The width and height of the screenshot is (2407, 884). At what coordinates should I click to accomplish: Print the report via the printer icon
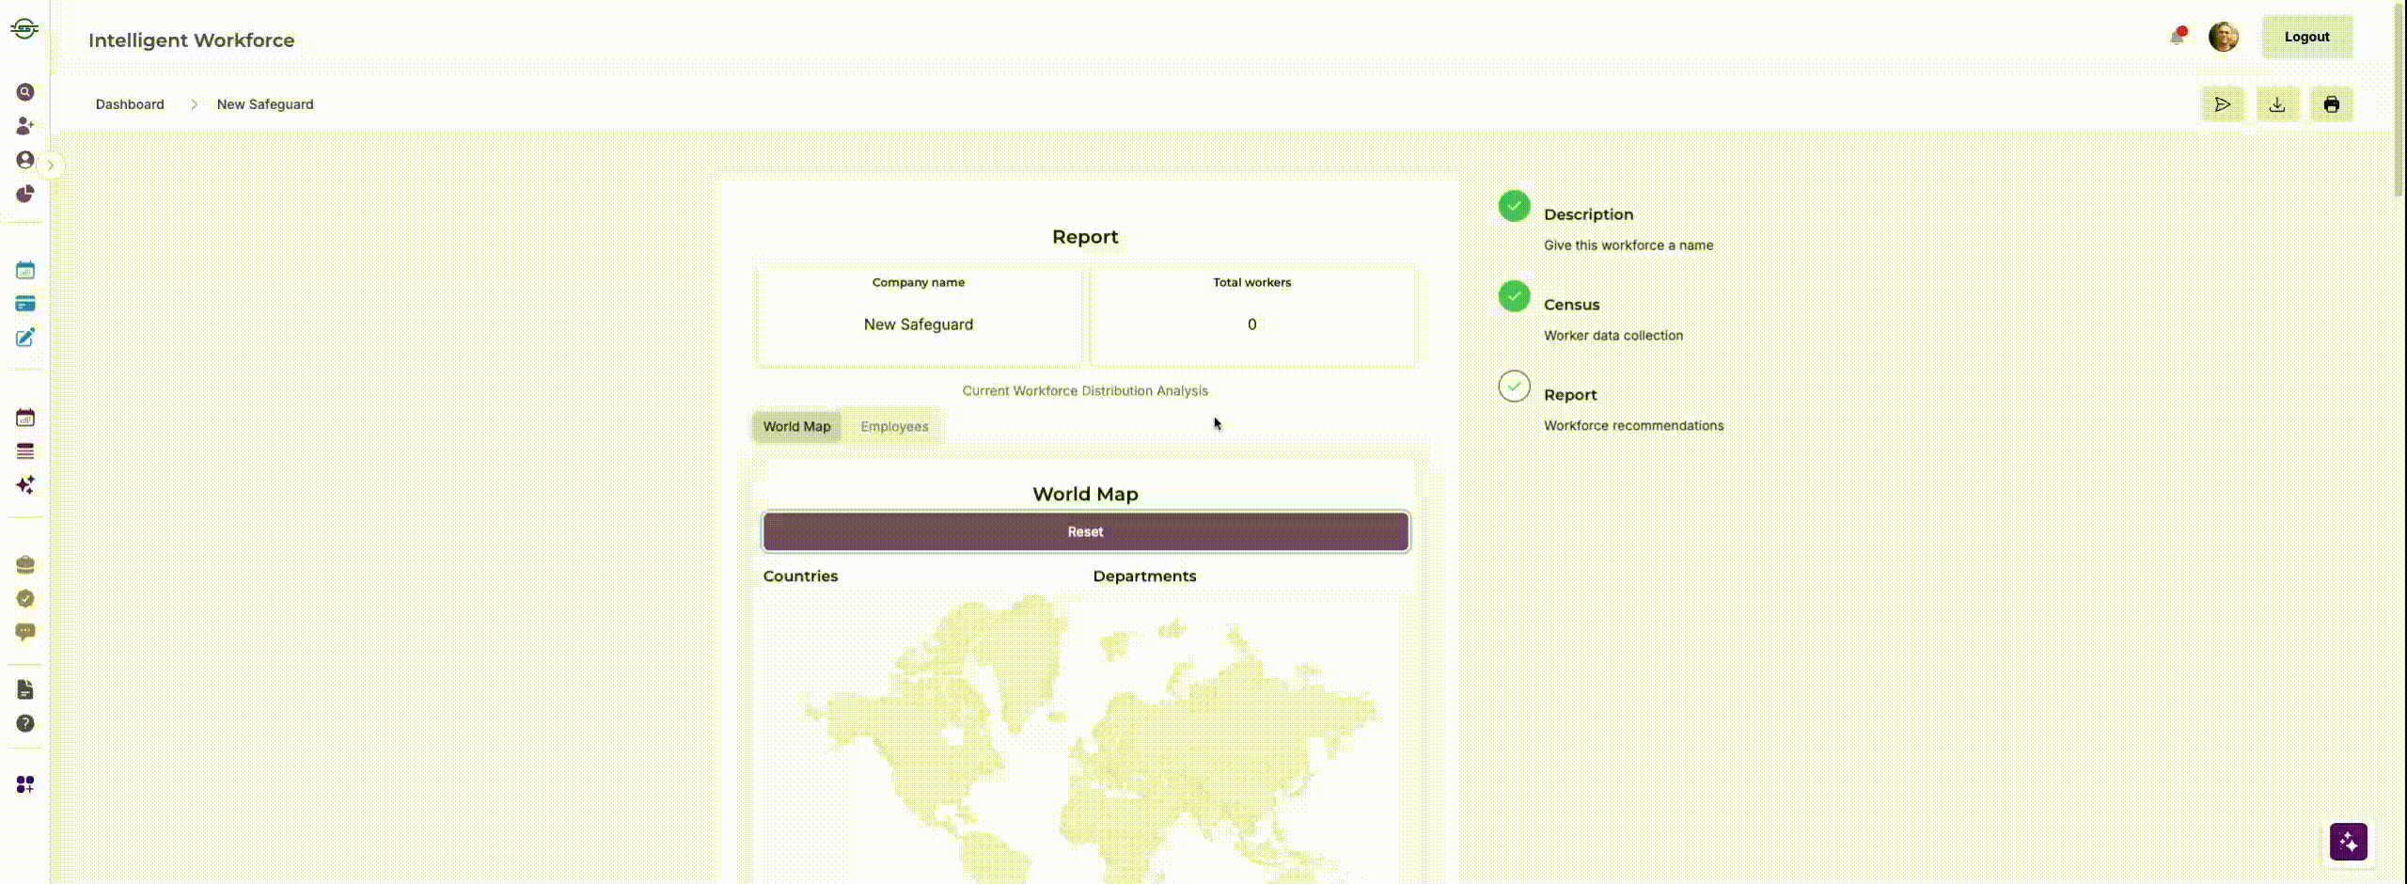coord(2332,104)
